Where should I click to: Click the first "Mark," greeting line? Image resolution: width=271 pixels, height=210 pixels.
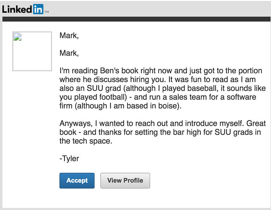[69, 36]
